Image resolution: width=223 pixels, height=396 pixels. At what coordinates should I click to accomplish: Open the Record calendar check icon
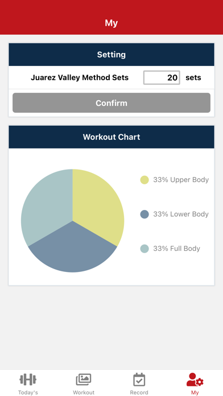[x=139, y=379]
